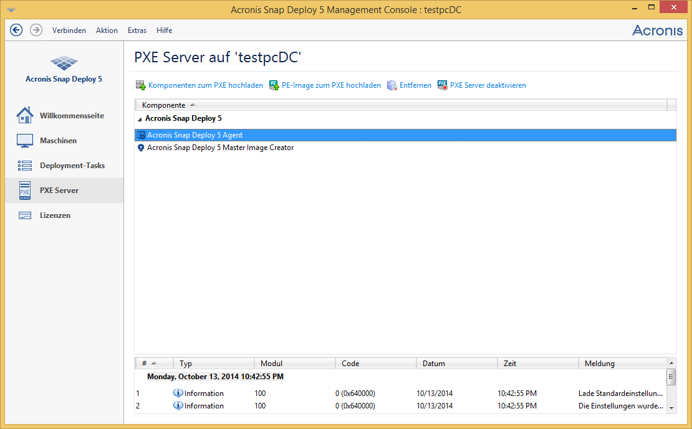Screen dimensions: 692x429
Task: Open the Aktion menu
Action: [x=107, y=31]
